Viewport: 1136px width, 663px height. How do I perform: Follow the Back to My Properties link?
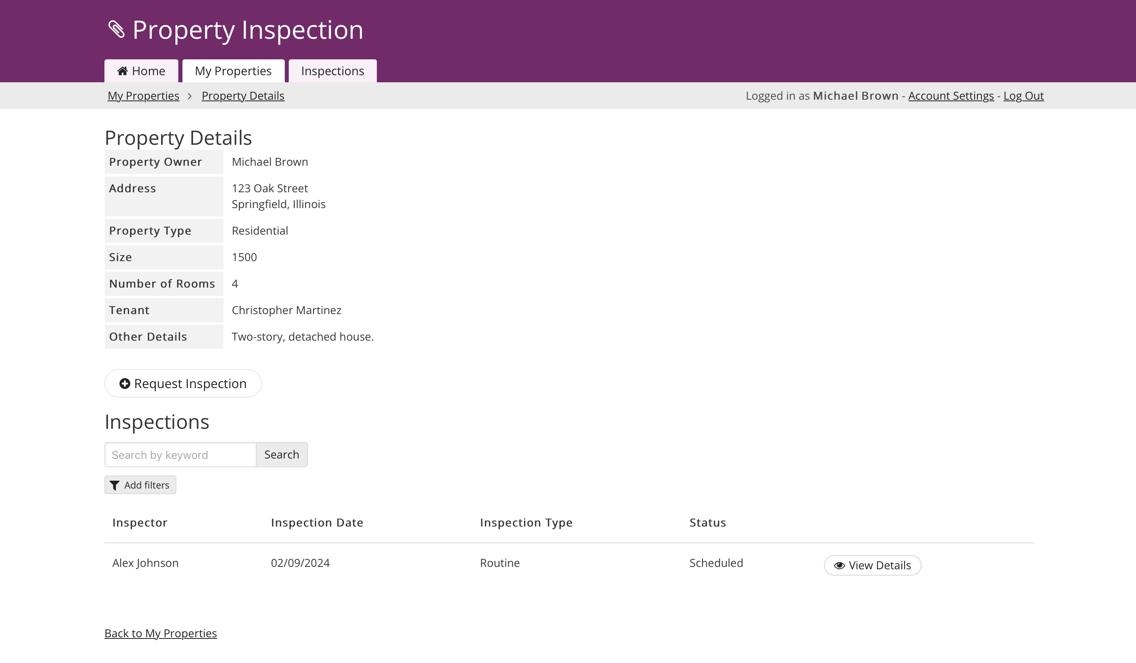click(161, 633)
